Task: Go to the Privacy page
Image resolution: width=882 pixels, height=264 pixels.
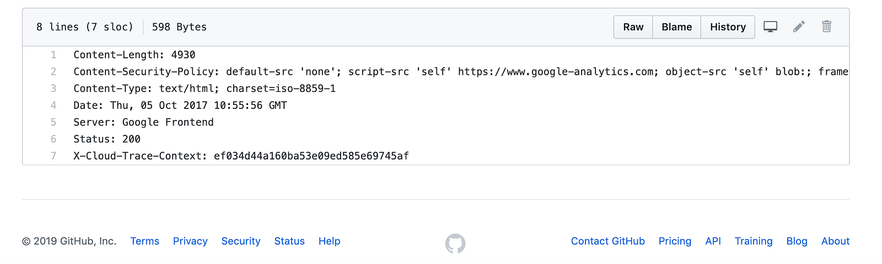Action: tap(190, 241)
